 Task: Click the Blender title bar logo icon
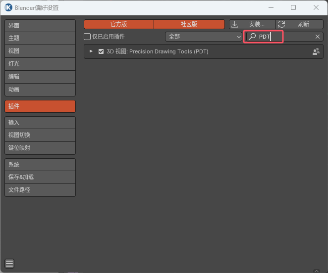point(8,7)
